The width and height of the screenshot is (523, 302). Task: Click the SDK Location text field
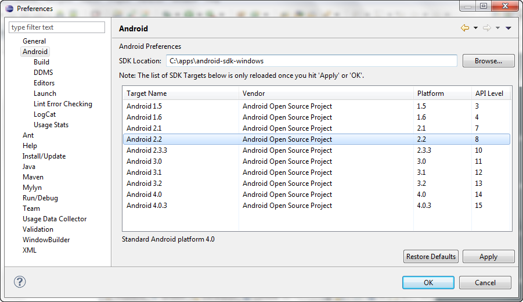point(312,61)
